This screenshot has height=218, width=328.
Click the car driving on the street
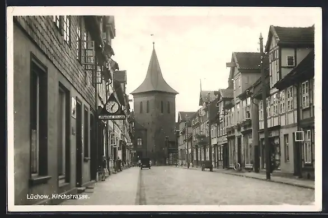coord(146,163)
